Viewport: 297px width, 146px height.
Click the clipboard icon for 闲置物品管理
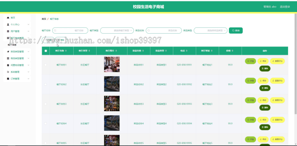pos(8,65)
